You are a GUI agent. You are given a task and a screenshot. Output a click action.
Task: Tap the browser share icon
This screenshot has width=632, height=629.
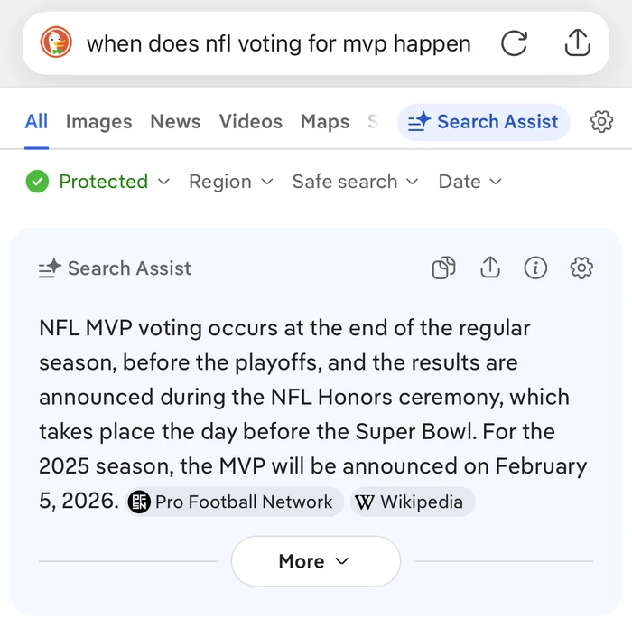click(577, 43)
